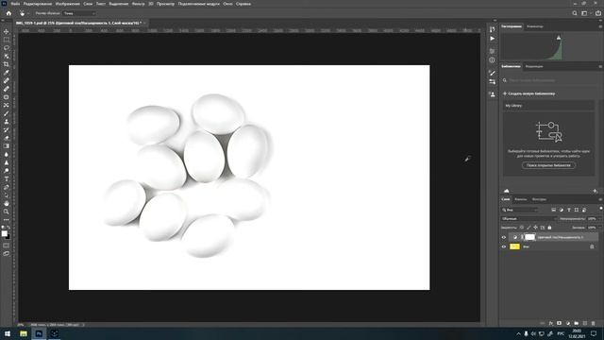Click browse public libraries button
Screen dimensions: 604x340
(x=548, y=165)
